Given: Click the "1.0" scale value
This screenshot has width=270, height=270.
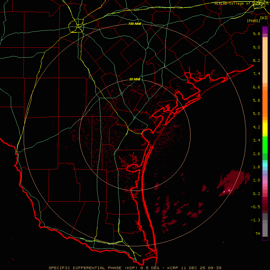Looking at the screenshot, I should (x=256, y=180).
